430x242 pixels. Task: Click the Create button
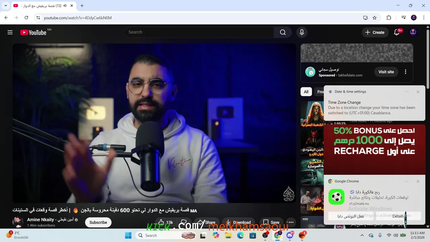[375, 32]
